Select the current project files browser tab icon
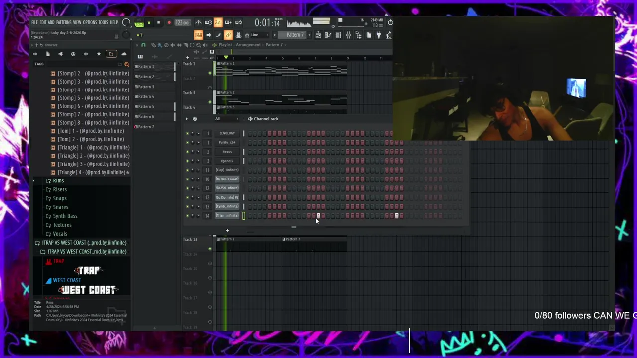637x358 pixels. 48,54
